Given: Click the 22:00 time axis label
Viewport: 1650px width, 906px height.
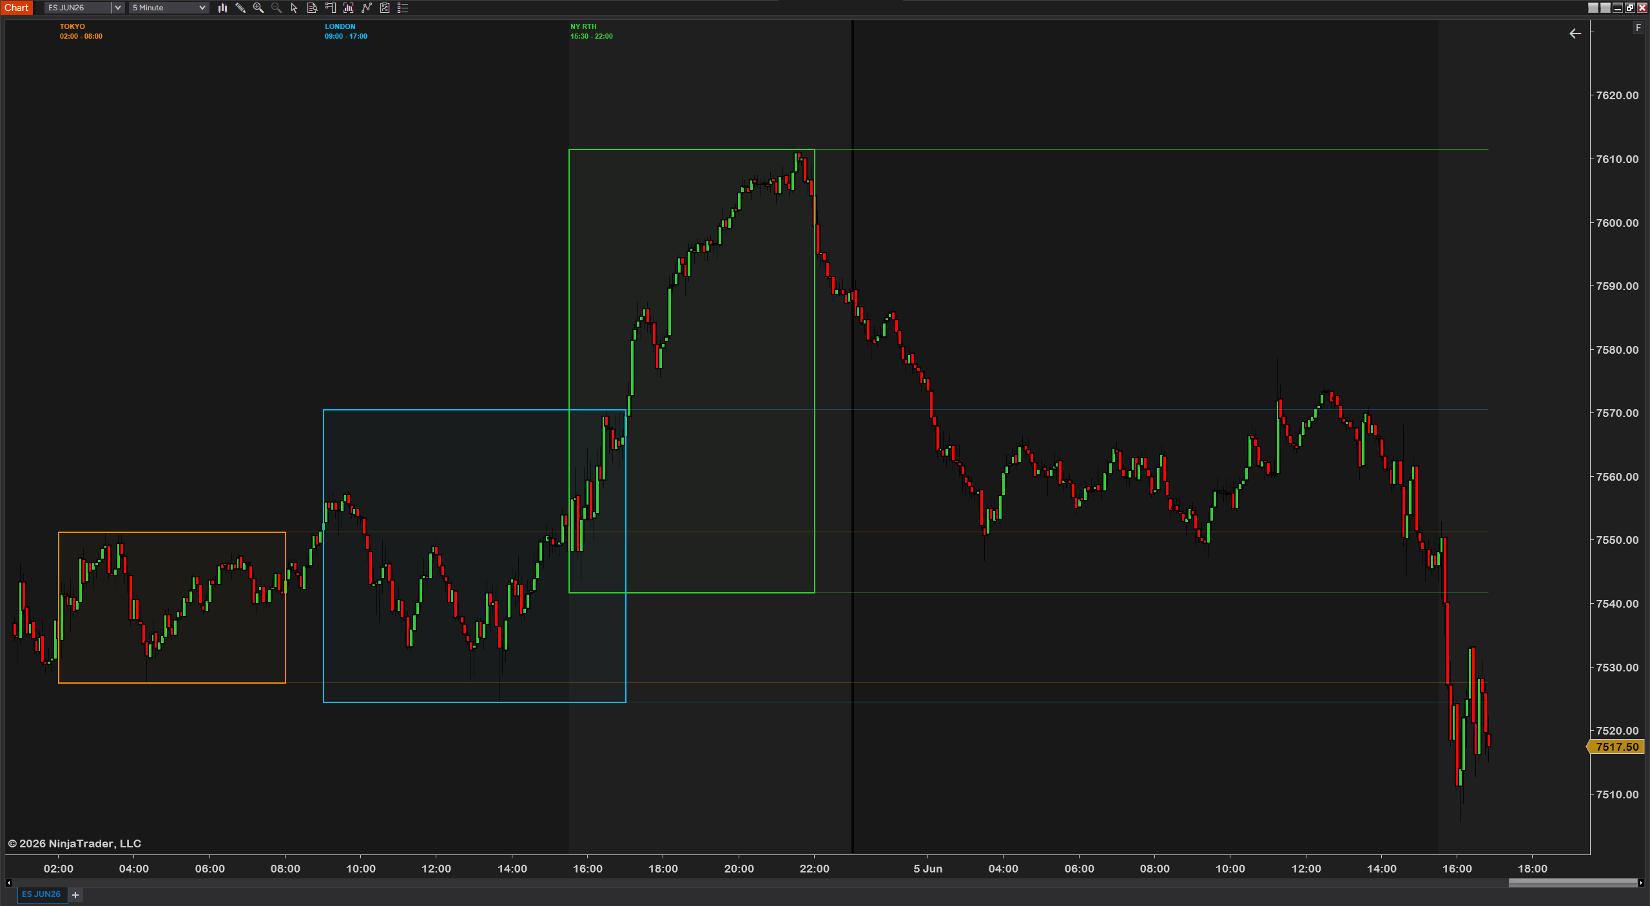Looking at the screenshot, I should [815, 869].
